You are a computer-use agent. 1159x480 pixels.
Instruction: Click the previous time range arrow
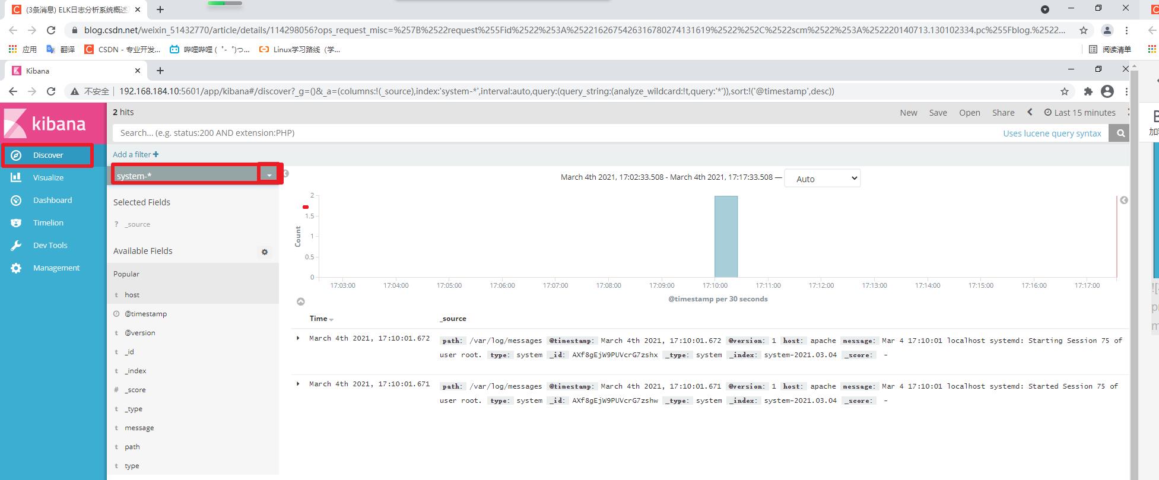(x=1030, y=112)
